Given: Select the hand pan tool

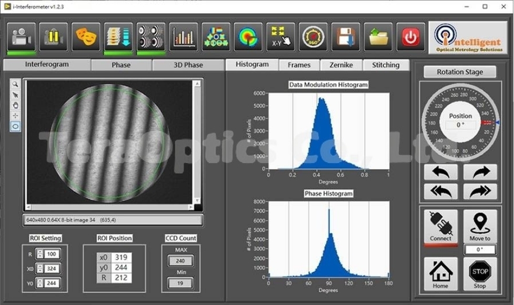Looking at the screenshot, I should [15, 105].
